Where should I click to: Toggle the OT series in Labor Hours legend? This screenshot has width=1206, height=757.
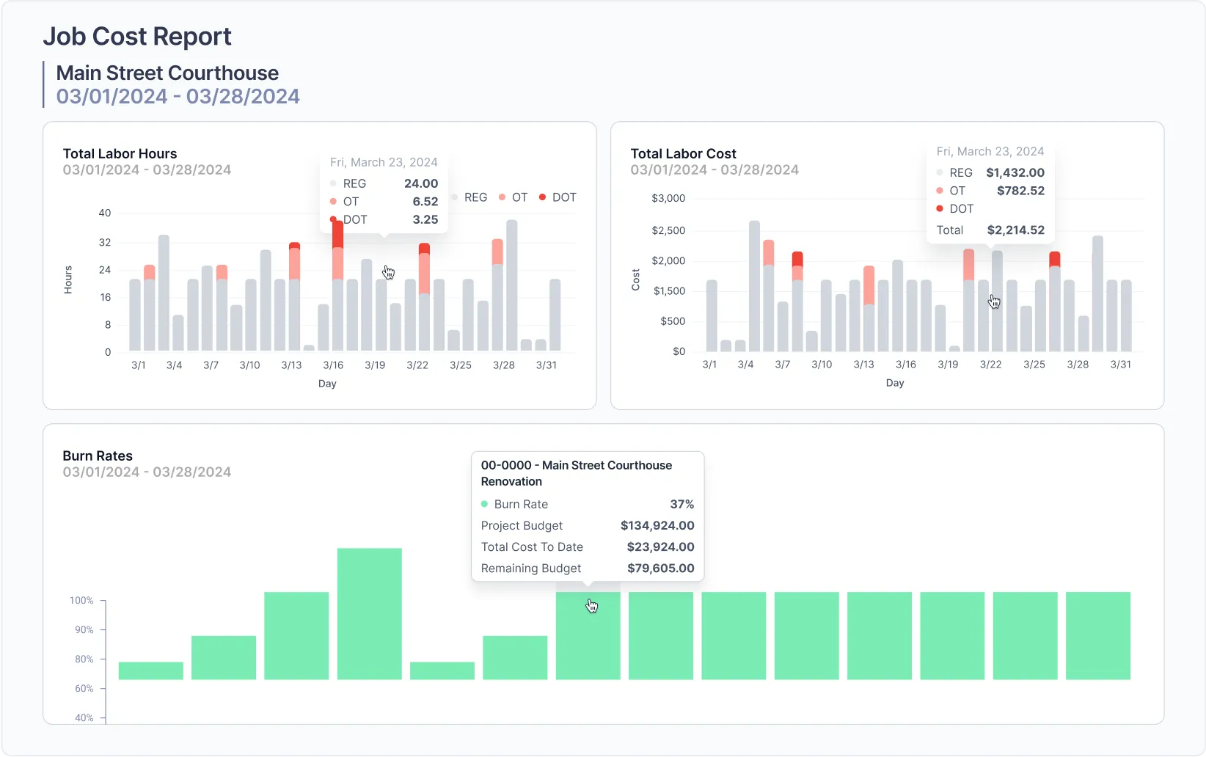click(514, 197)
